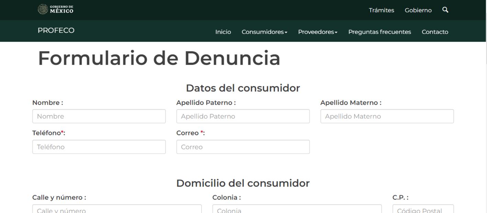Click the Gobierno de México logo

point(56,9)
